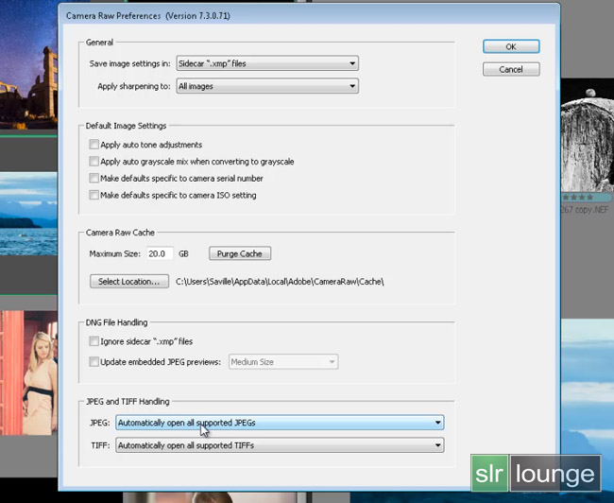Dismiss the dialog with the Cancel button

click(511, 69)
